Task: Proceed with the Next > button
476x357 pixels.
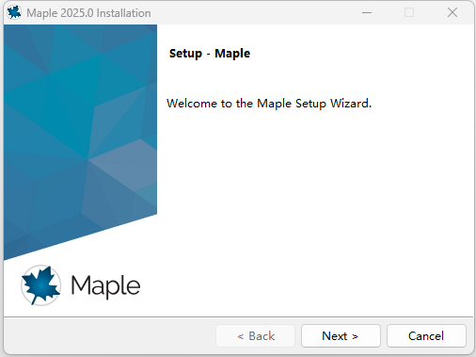Action: click(341, 336)
